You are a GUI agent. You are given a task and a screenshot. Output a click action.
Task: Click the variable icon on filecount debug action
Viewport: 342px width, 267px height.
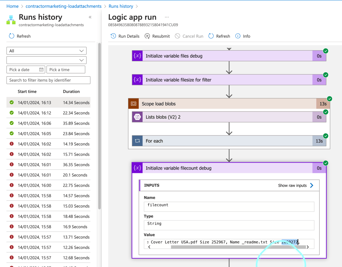[x=137, y=168]
